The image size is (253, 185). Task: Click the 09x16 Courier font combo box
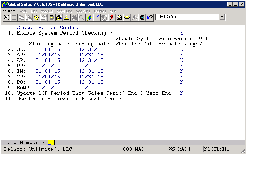point(190,17)
